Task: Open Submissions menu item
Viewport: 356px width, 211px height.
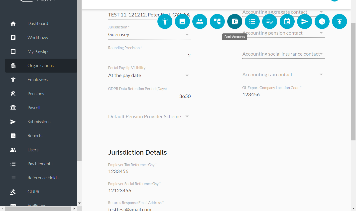Action: (x=41, y=122)
